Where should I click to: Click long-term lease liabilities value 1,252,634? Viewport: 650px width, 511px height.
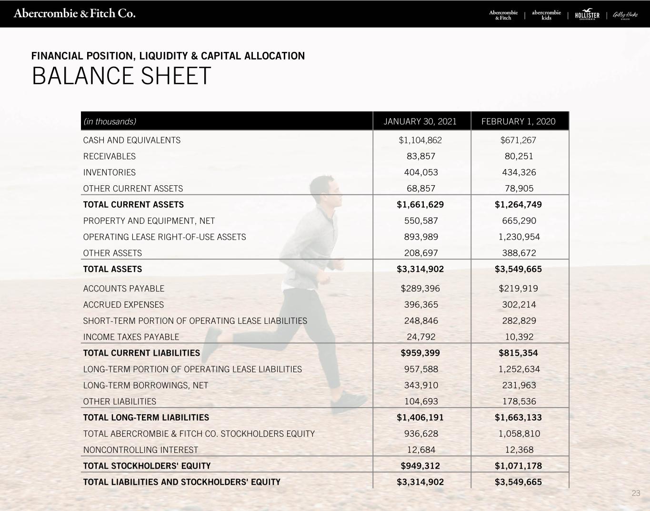click(519, 370)
